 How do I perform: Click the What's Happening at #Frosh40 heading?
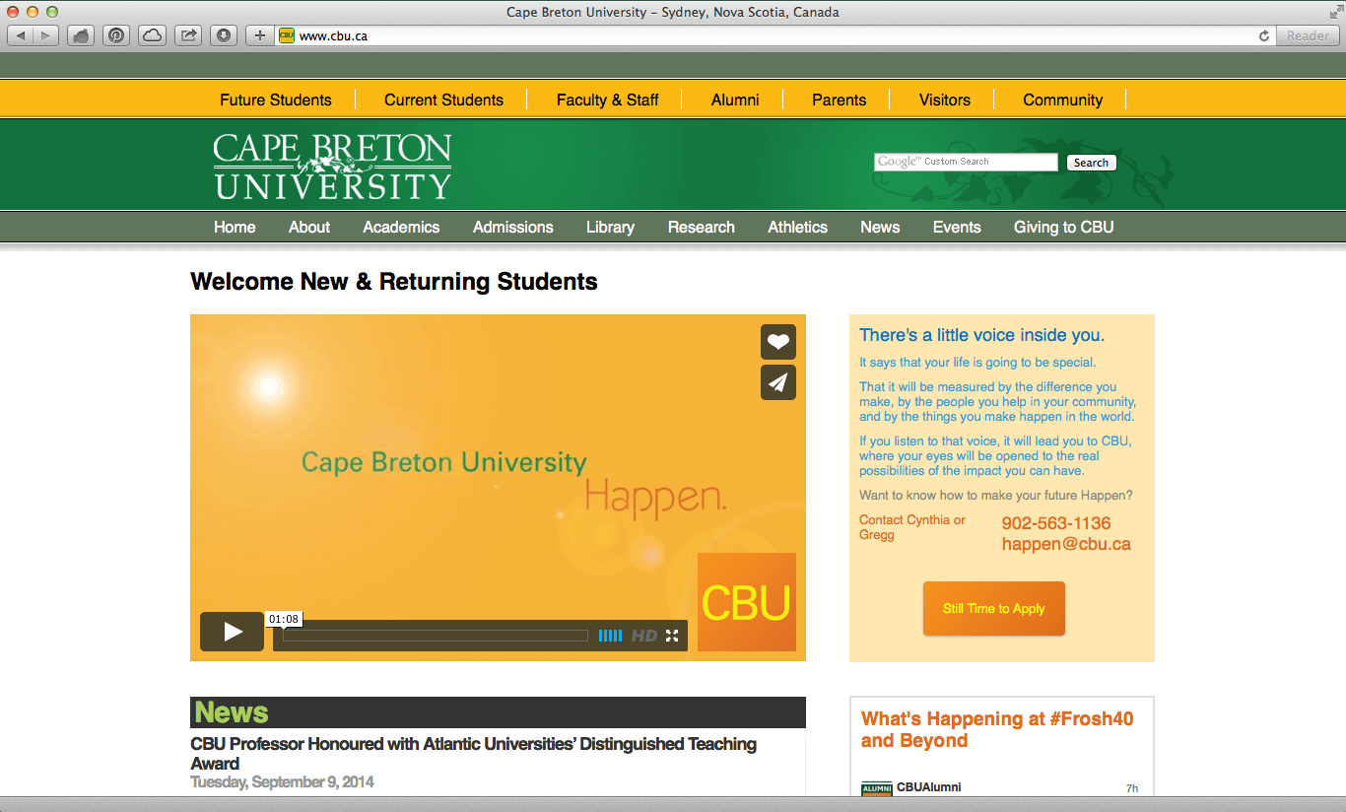click(x=997, y=730)
